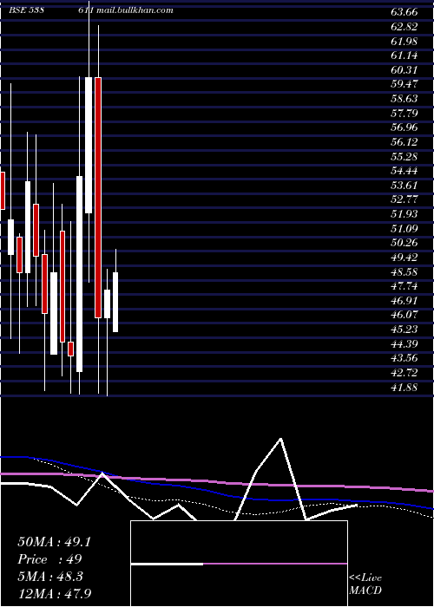The image size is (434, 607).
Task: Click the mail.bullkhan.com watermark text
Action: [134, 10]
